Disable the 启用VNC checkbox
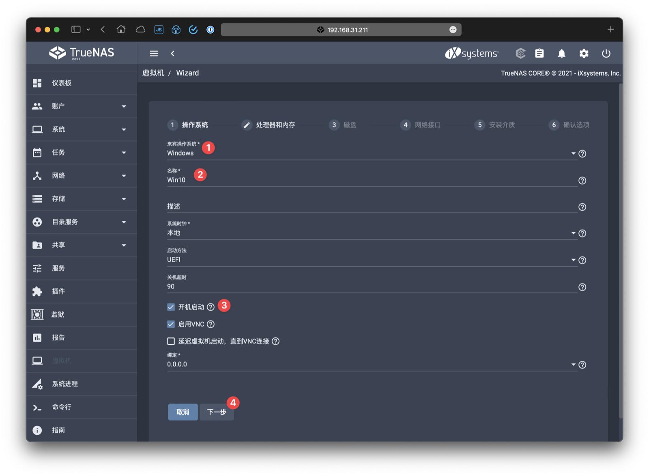 click(x=171, y=324)
